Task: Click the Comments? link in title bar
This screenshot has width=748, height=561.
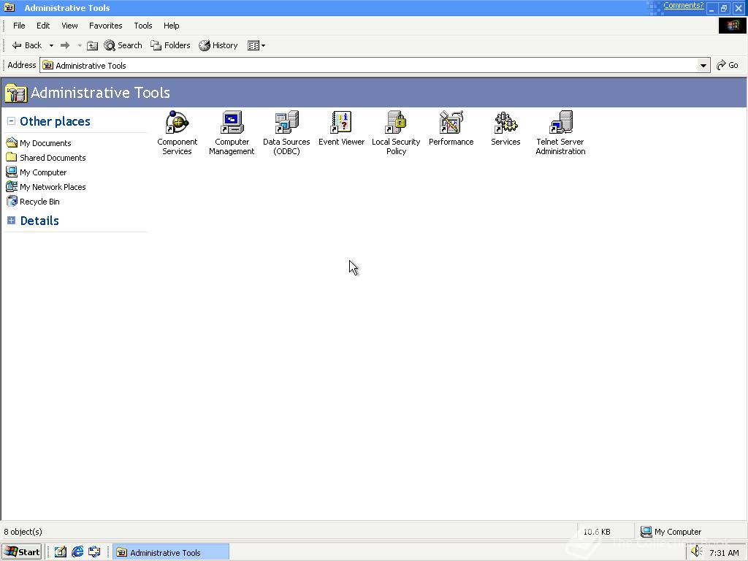Action: pyautogui.click(x=683, y=6)
